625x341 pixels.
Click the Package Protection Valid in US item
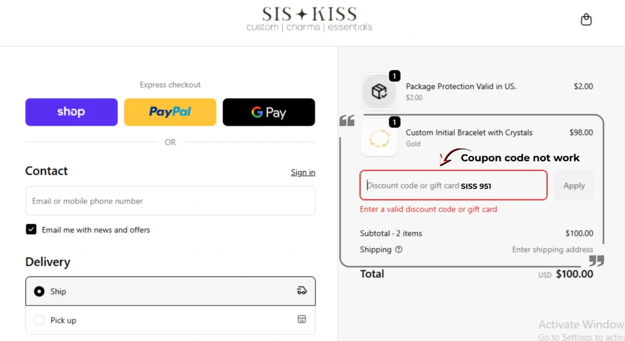[461, 87]
